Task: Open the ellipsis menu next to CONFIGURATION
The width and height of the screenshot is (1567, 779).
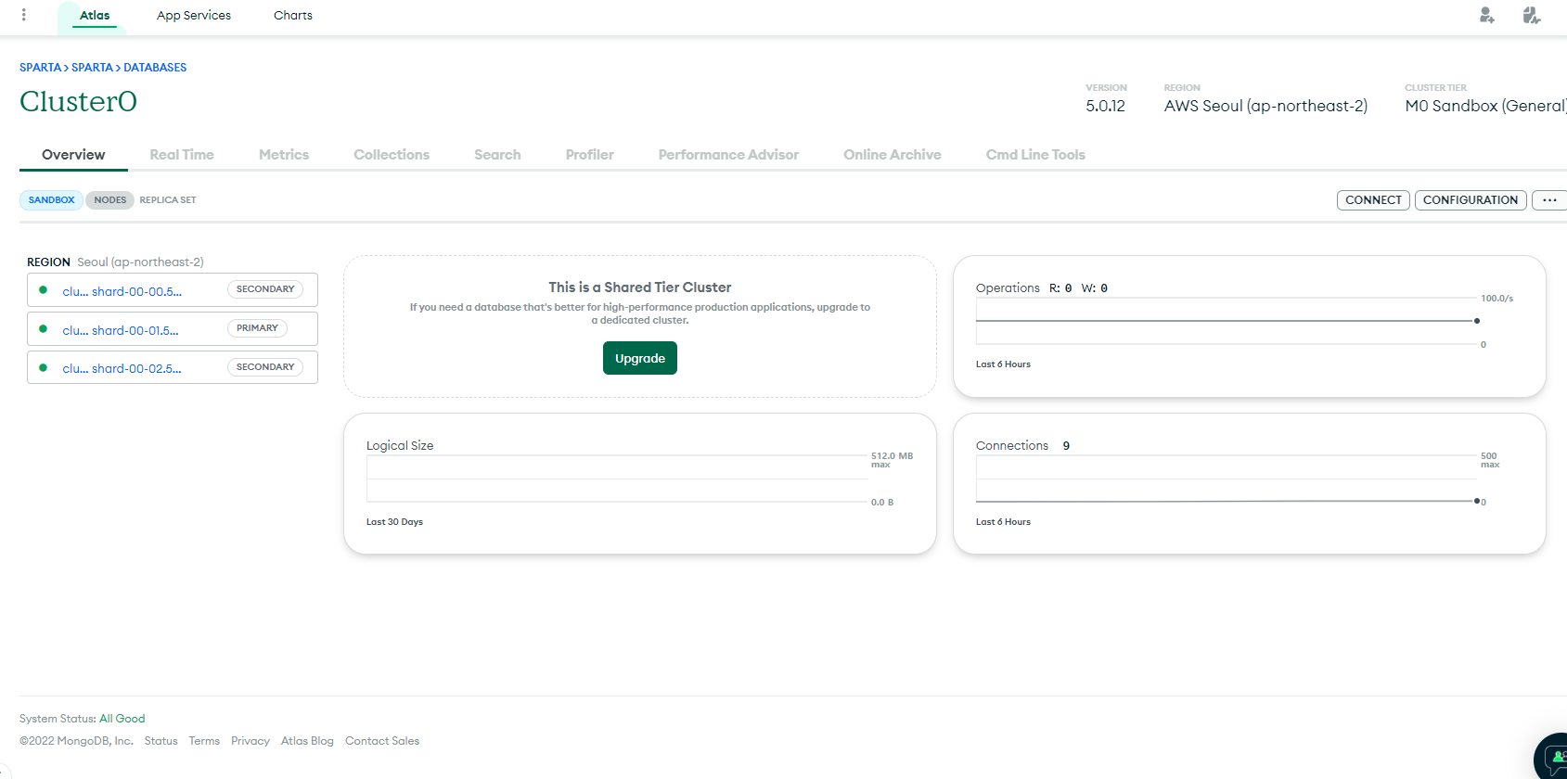Action: [x=1548, y=200]
